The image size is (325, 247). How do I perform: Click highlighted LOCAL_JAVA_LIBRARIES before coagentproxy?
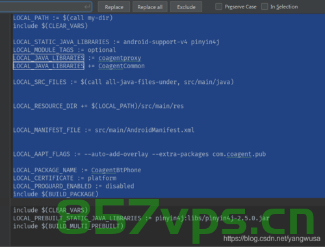coord(49,58)
